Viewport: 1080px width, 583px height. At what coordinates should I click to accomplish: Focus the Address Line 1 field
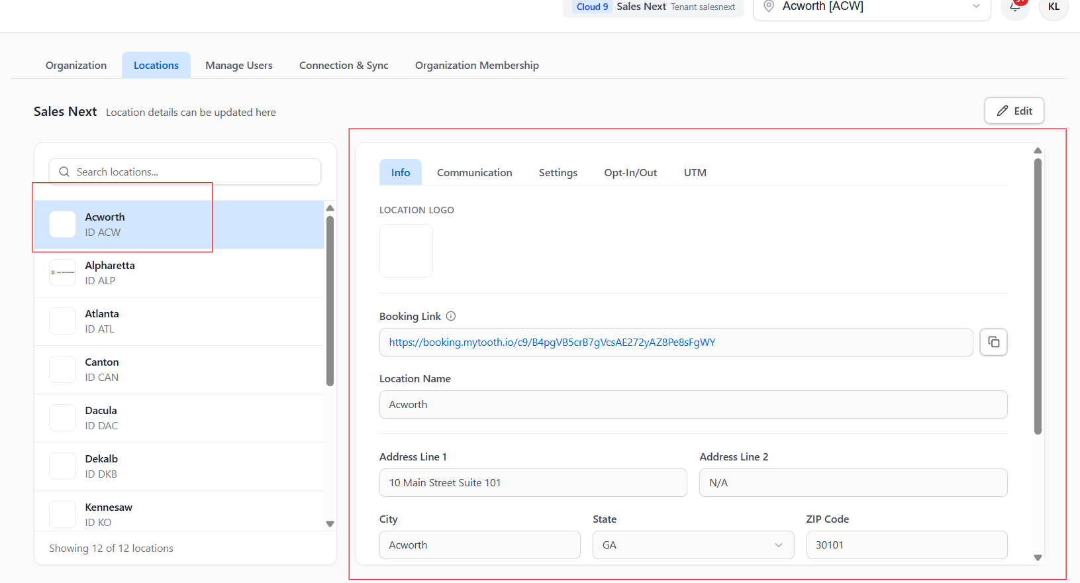(533, 483)
